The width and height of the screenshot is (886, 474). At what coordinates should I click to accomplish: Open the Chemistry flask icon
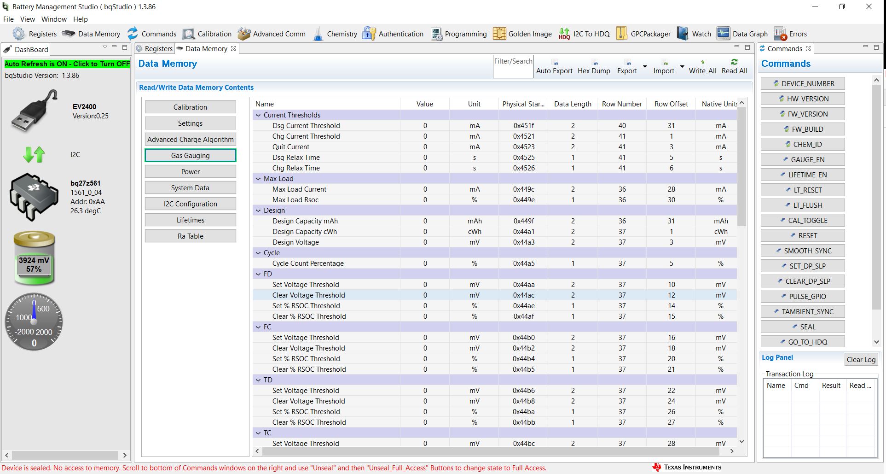pos(318,34)
